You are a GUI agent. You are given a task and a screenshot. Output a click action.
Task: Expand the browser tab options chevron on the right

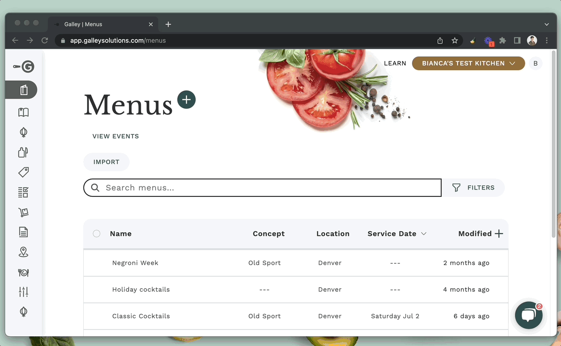(546, 24)
